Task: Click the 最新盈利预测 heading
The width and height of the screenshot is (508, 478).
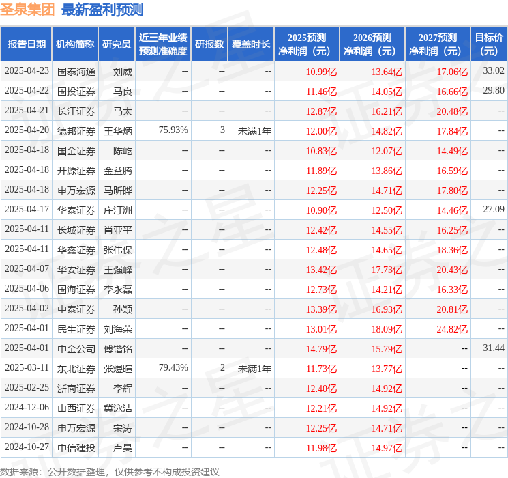Action: (x=102, y=10)
